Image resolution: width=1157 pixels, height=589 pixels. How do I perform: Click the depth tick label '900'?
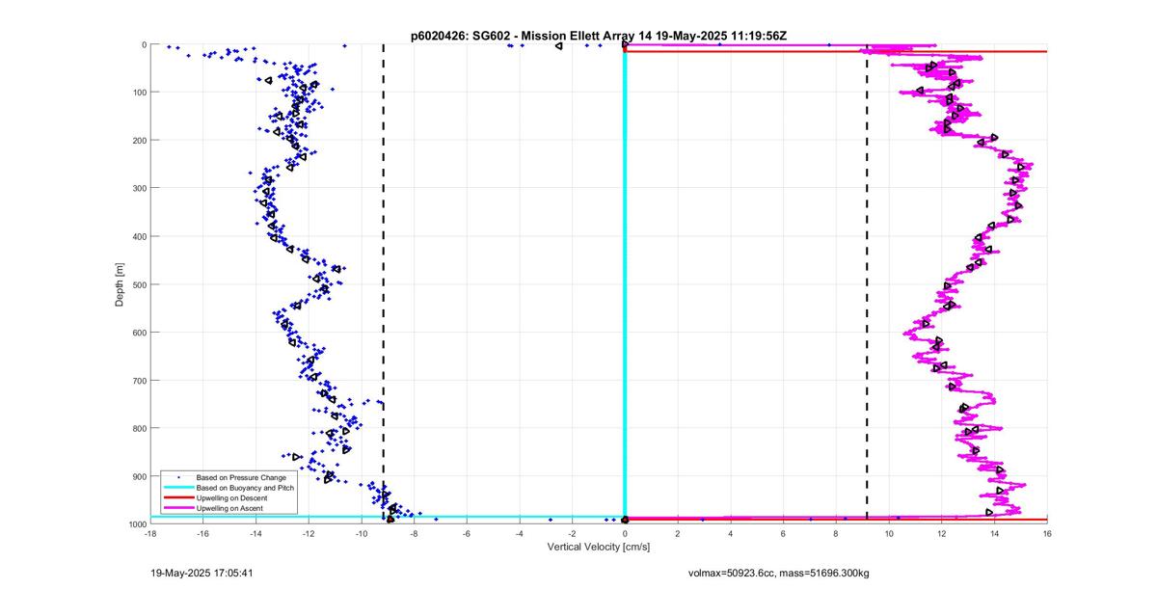[x=140, y=476]
